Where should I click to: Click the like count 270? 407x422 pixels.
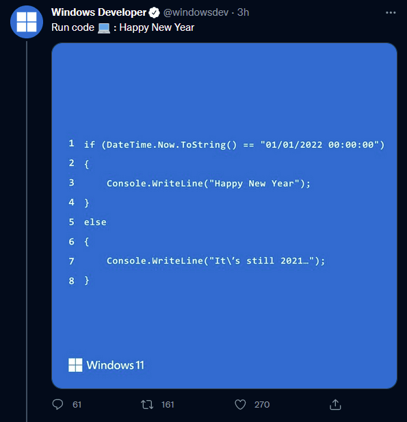click(262, 404)
